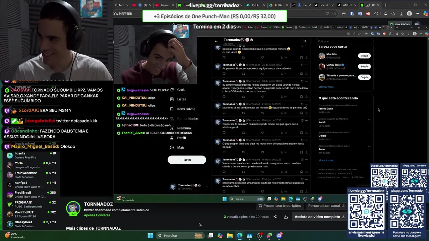Open more options for James Gunn trend
429x241 pixels.
pyautogui.click(x=369, y=106)
